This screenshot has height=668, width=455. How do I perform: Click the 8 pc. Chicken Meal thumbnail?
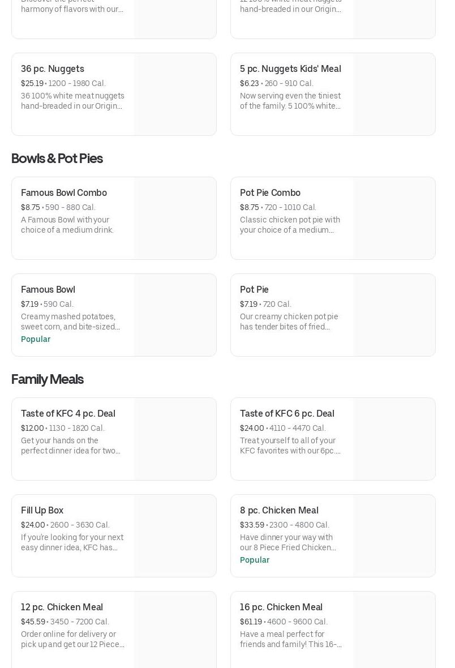click(x=394, y=536)
